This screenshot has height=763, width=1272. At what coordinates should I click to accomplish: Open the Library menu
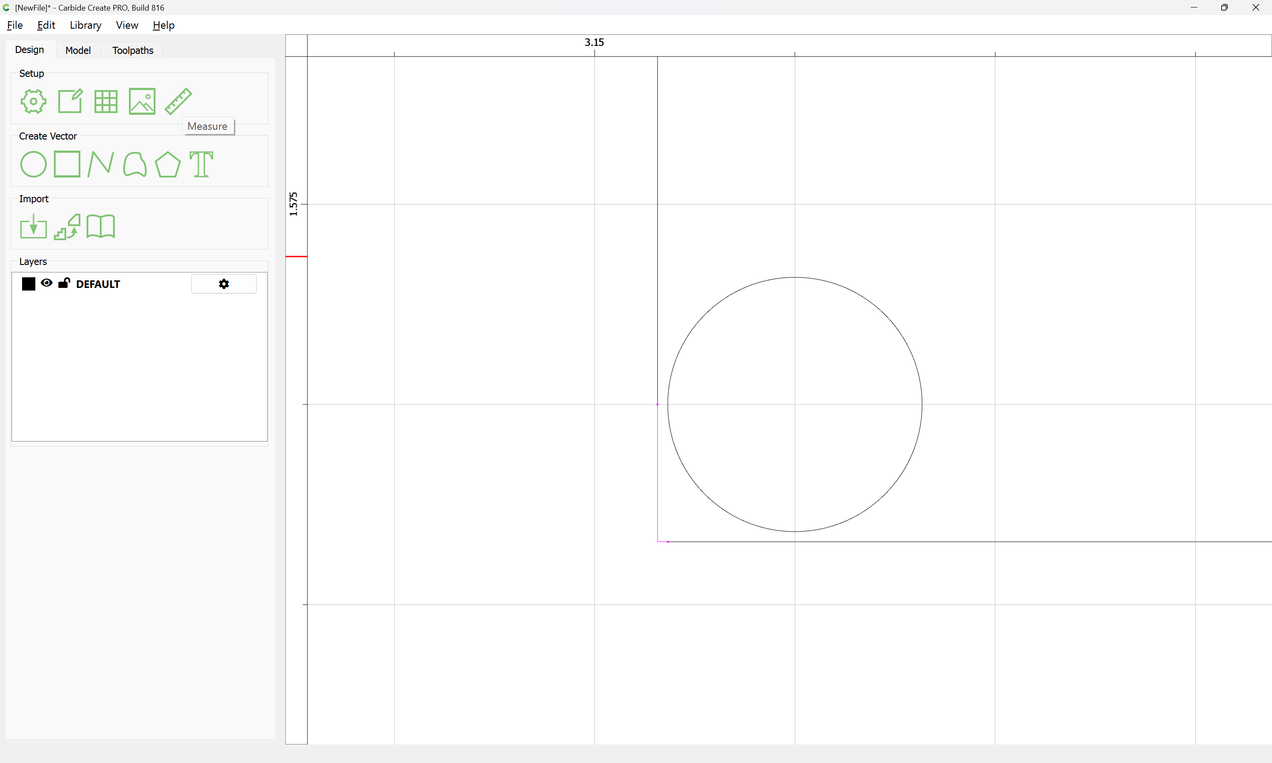[x=85, y=25]
